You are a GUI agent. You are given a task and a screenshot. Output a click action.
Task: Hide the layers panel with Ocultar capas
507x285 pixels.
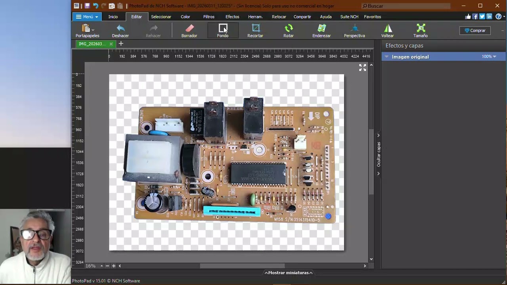pos(379,154)
